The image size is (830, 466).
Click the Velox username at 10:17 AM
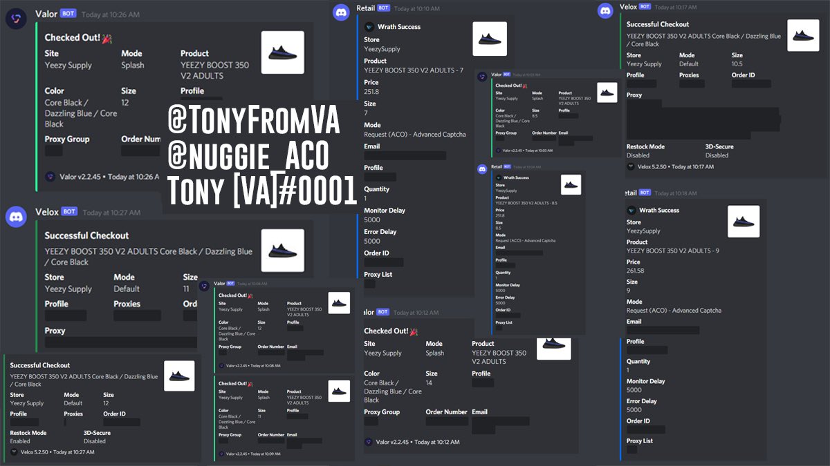click(628, 6)
